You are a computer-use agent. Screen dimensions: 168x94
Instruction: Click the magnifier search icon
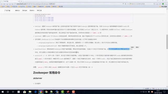click(x=154, y=4)
